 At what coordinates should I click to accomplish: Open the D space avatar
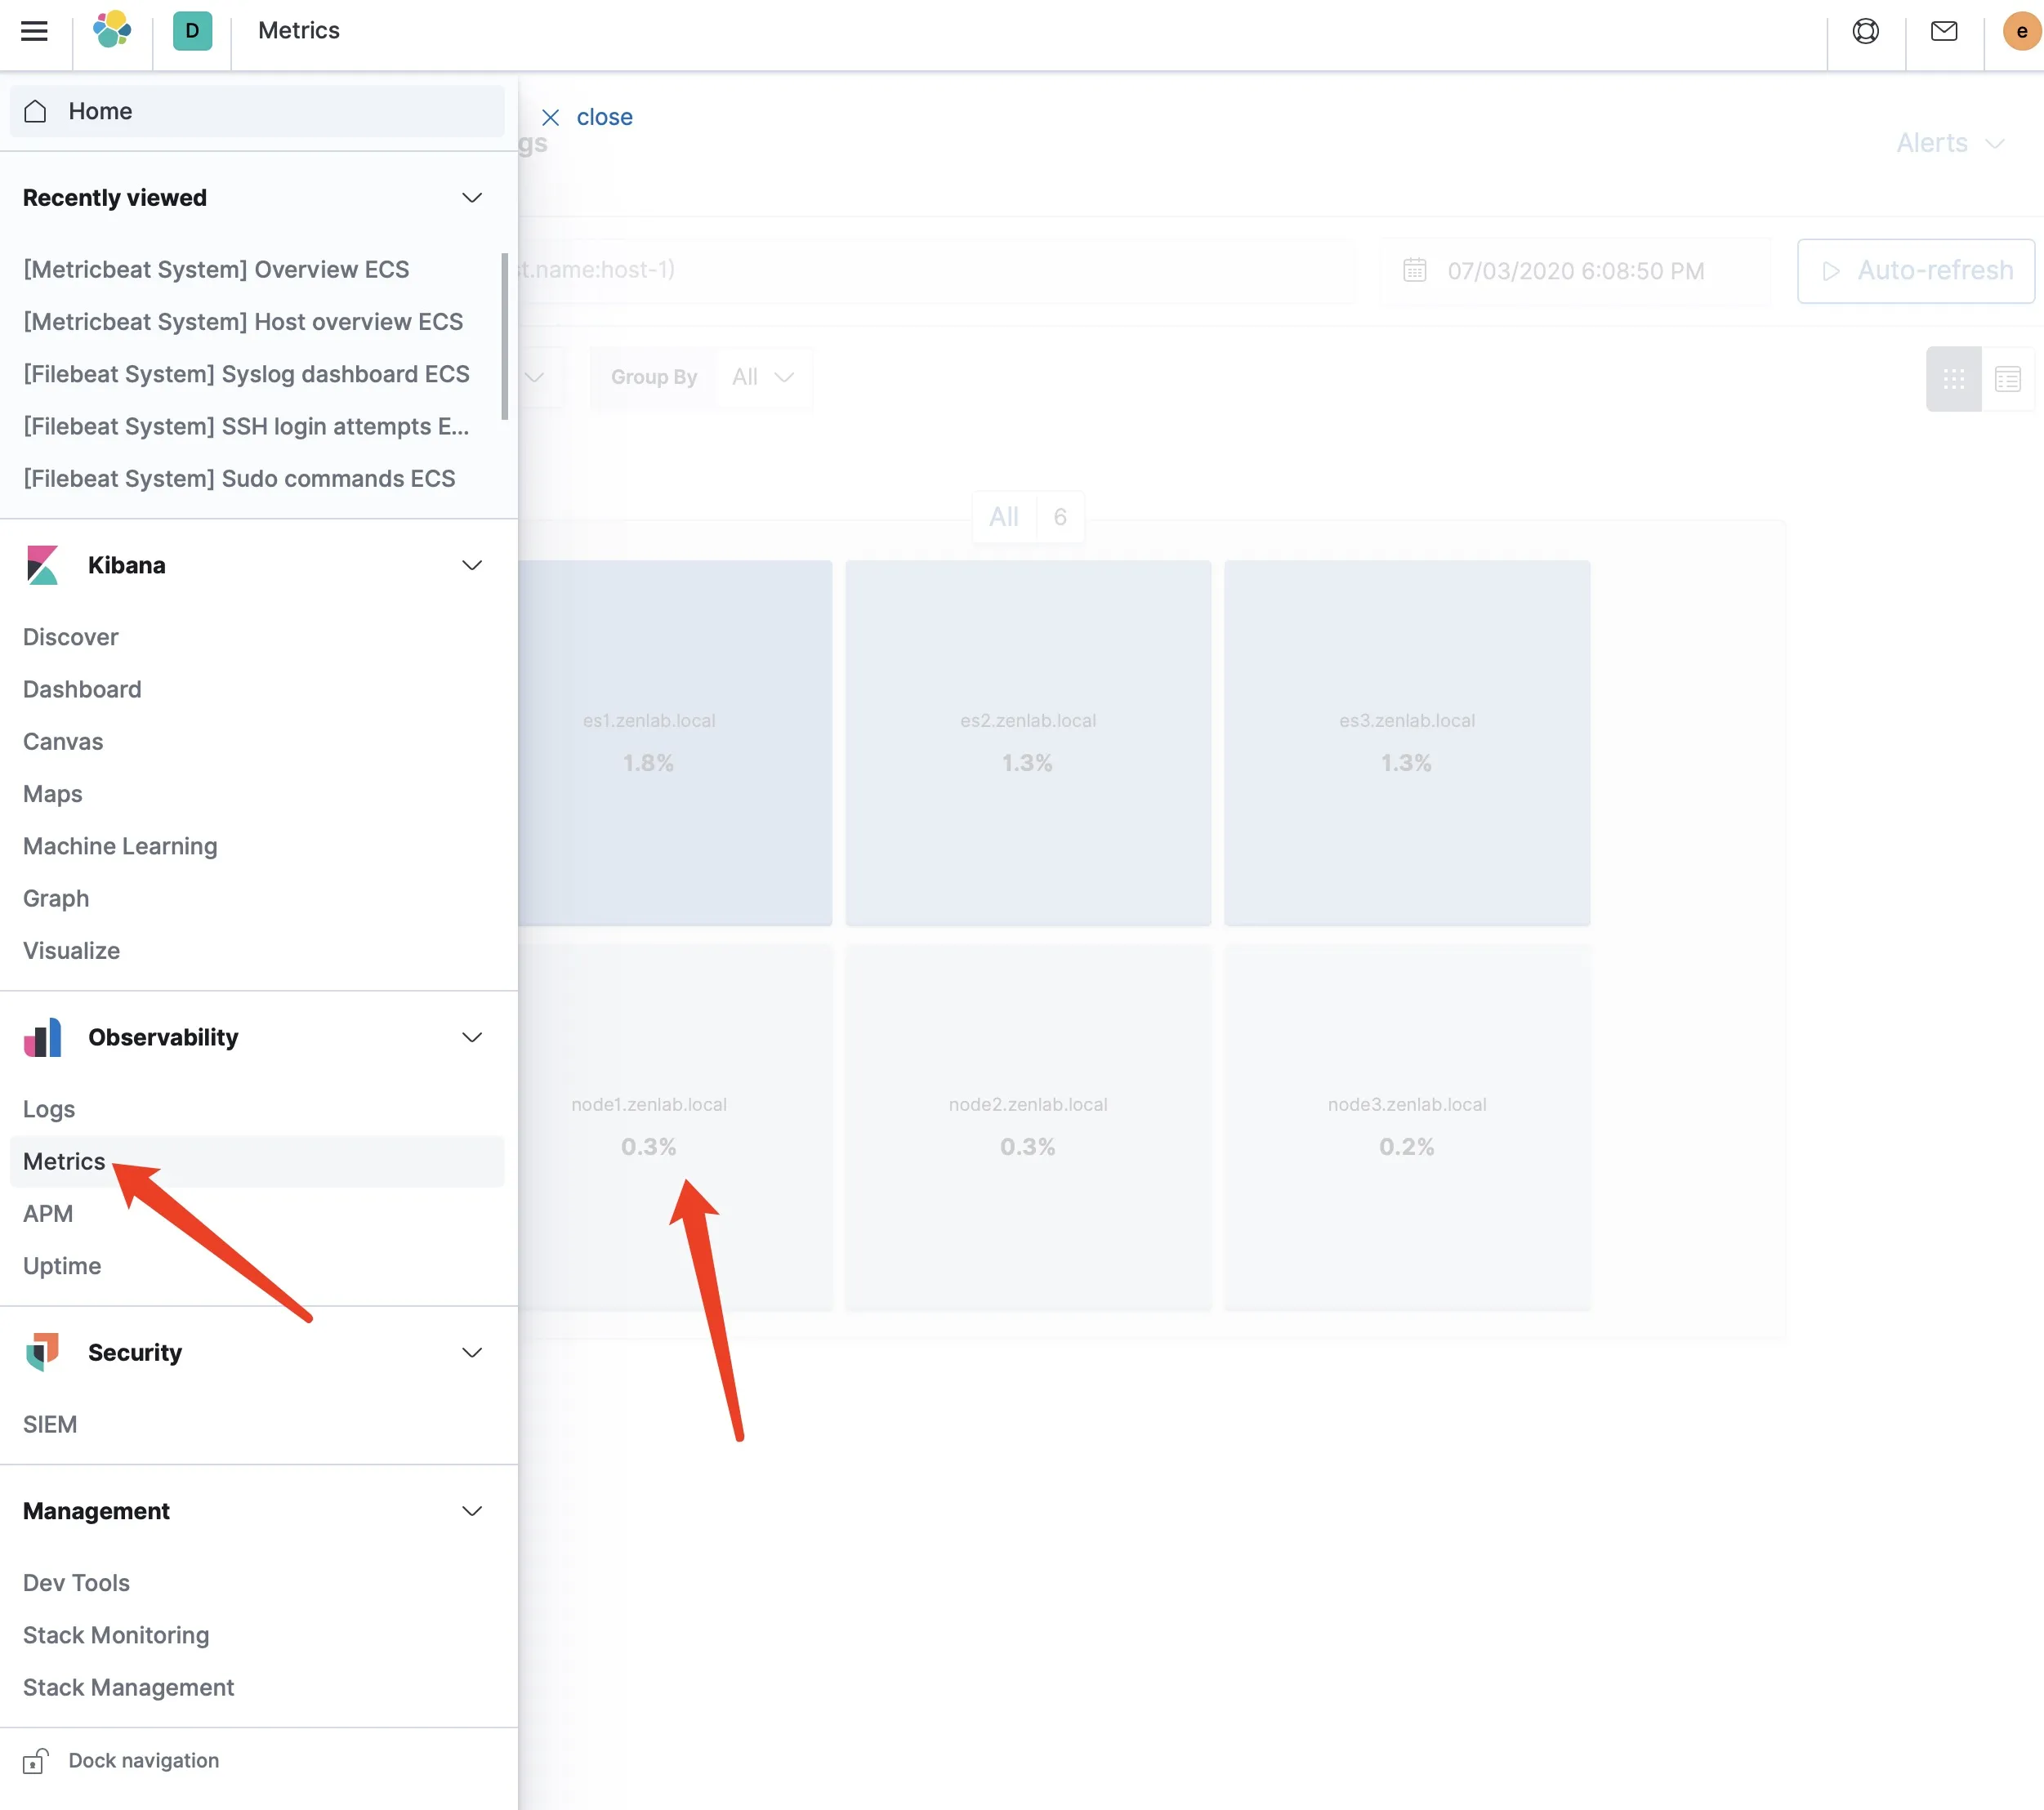192,31
